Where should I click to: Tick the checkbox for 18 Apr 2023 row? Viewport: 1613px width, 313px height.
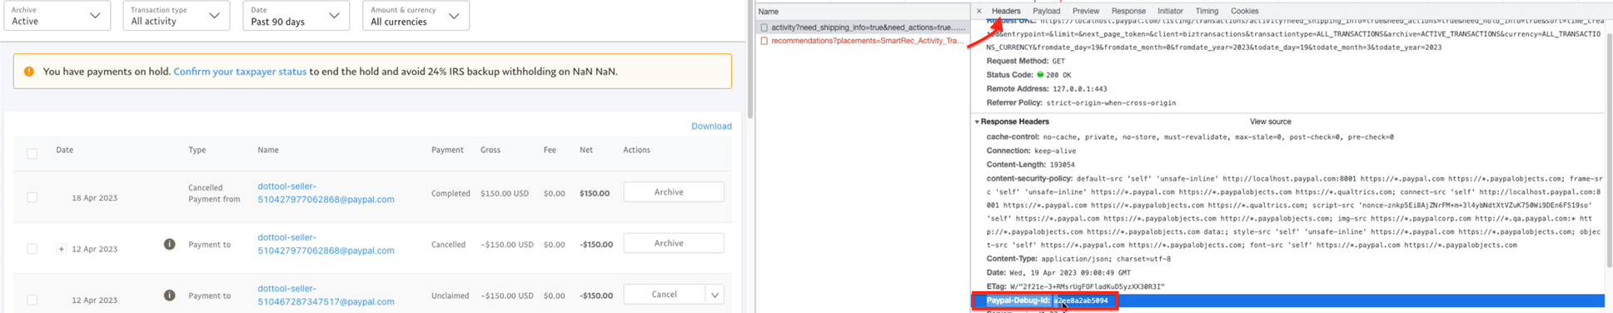tap(32, 197)
